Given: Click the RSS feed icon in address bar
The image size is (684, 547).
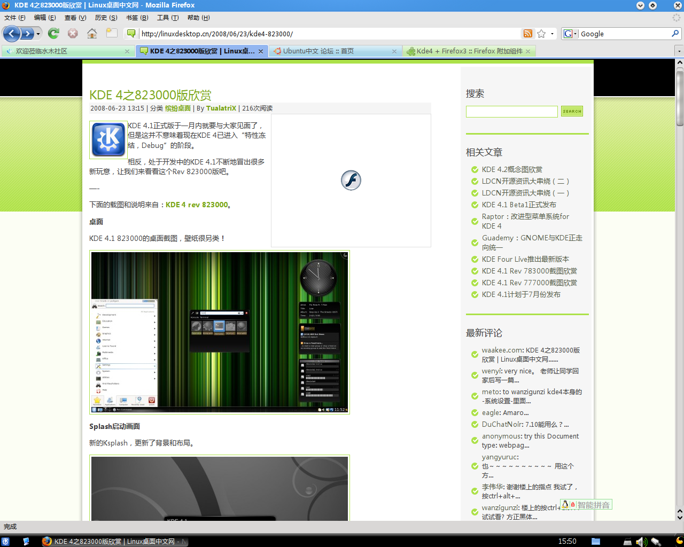Looking at the screenshot, I should click(x=528, y=34).
